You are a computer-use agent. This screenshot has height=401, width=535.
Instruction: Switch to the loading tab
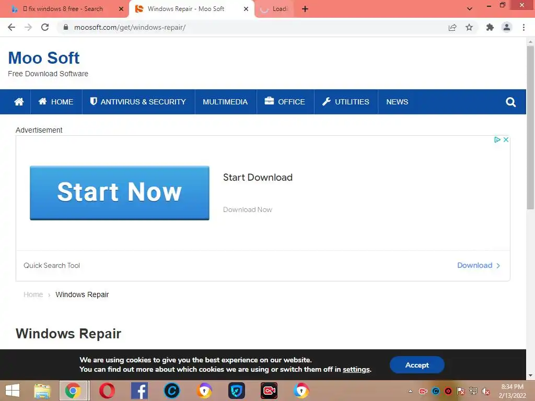click(274, 9)
